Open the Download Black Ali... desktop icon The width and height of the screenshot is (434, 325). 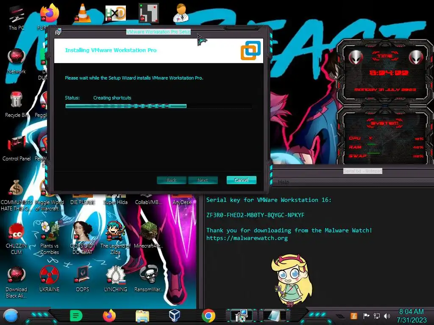pyautogui.click(x=17, y=282)
